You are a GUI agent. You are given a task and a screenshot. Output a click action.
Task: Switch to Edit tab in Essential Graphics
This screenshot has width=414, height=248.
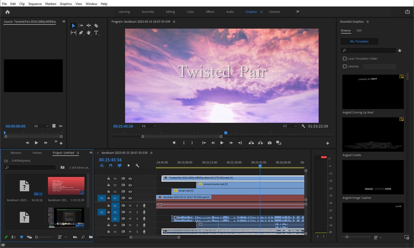pyautogui.click(x=359, y=31)
